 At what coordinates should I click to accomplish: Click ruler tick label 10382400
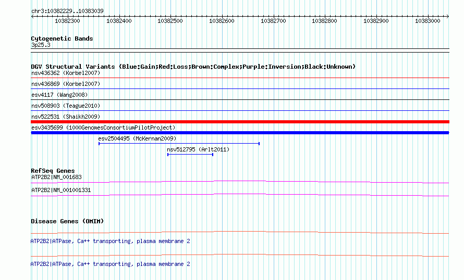(119, 21)
